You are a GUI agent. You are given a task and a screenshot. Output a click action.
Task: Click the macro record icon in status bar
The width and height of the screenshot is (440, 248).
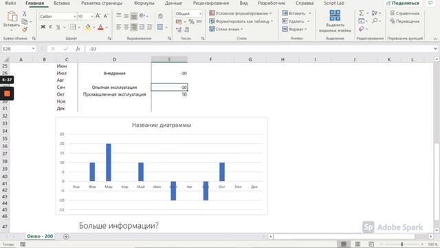pos(23,245)
